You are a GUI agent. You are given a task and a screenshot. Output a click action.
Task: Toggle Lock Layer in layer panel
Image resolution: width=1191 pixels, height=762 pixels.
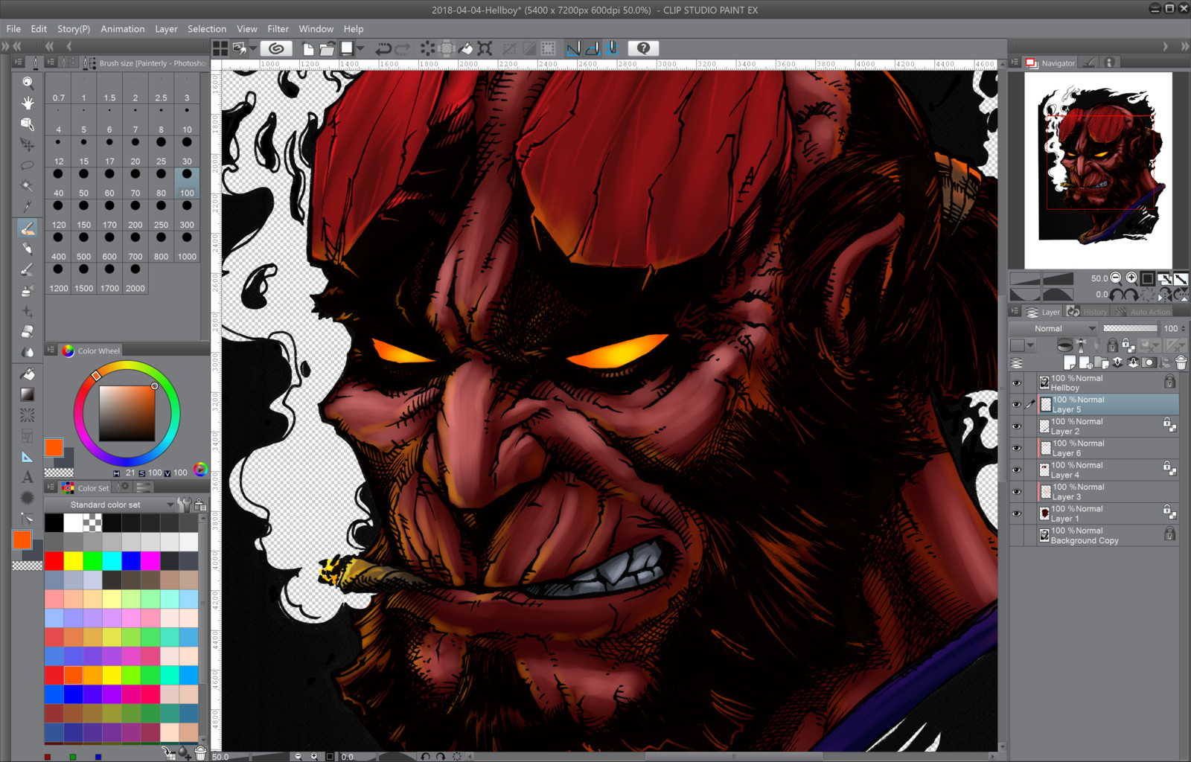(x=1112, y=345)
